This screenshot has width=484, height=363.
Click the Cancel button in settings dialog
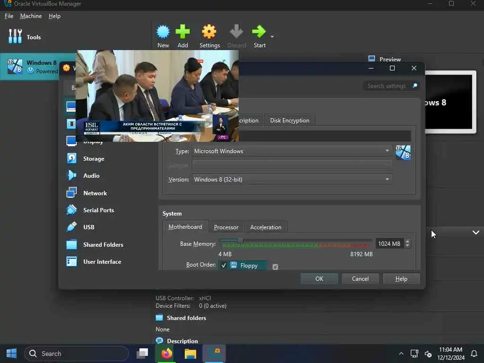tap(360, 279)
